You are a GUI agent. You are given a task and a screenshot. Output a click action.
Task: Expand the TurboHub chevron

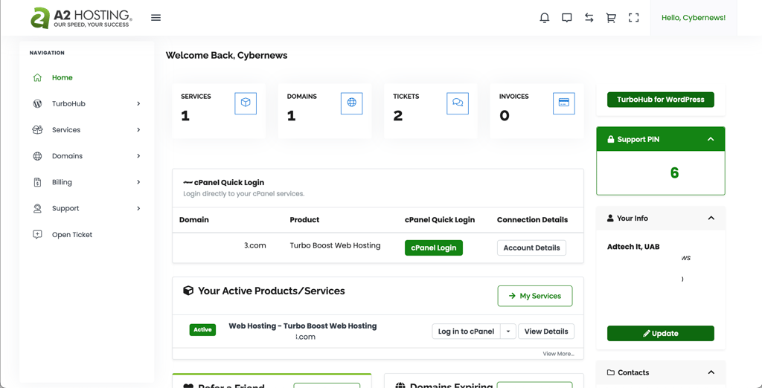pyautogui.click(x=138, y=104)
